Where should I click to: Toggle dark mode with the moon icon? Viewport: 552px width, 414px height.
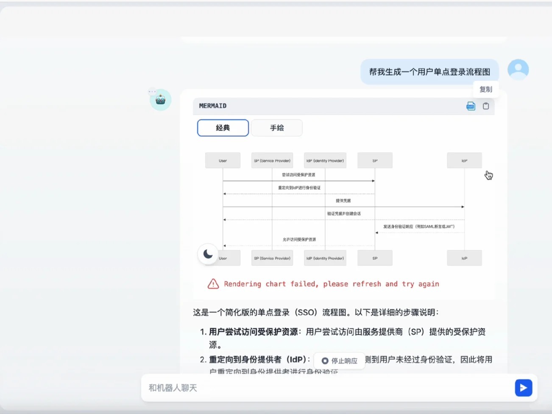[x=208, y=254]
